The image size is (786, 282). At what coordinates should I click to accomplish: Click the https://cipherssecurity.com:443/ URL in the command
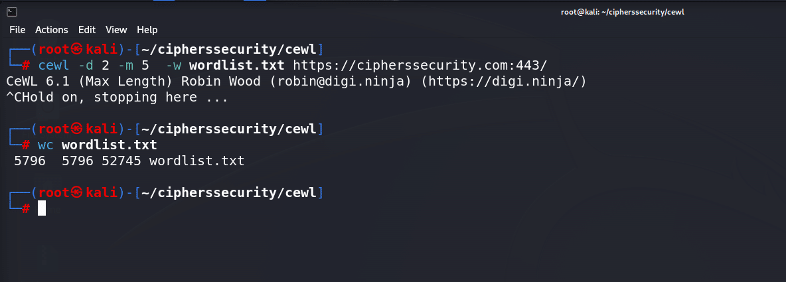(420, 65)
